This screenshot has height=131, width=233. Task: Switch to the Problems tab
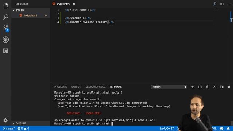[x=60, y=87]
